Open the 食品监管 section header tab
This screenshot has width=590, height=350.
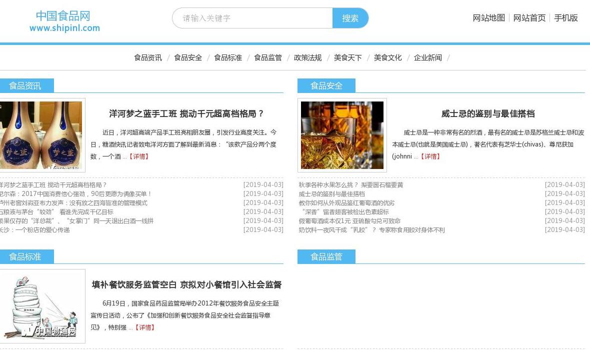(326, 256)
